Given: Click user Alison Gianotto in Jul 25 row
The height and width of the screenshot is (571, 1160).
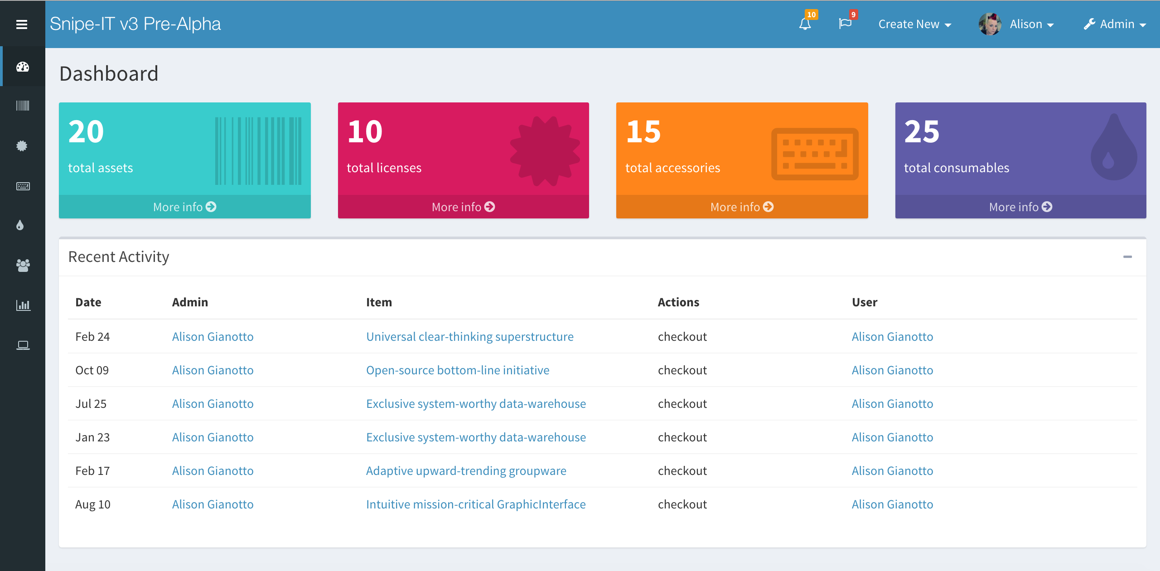Looking at the screenshot, I should coord(893,404).
